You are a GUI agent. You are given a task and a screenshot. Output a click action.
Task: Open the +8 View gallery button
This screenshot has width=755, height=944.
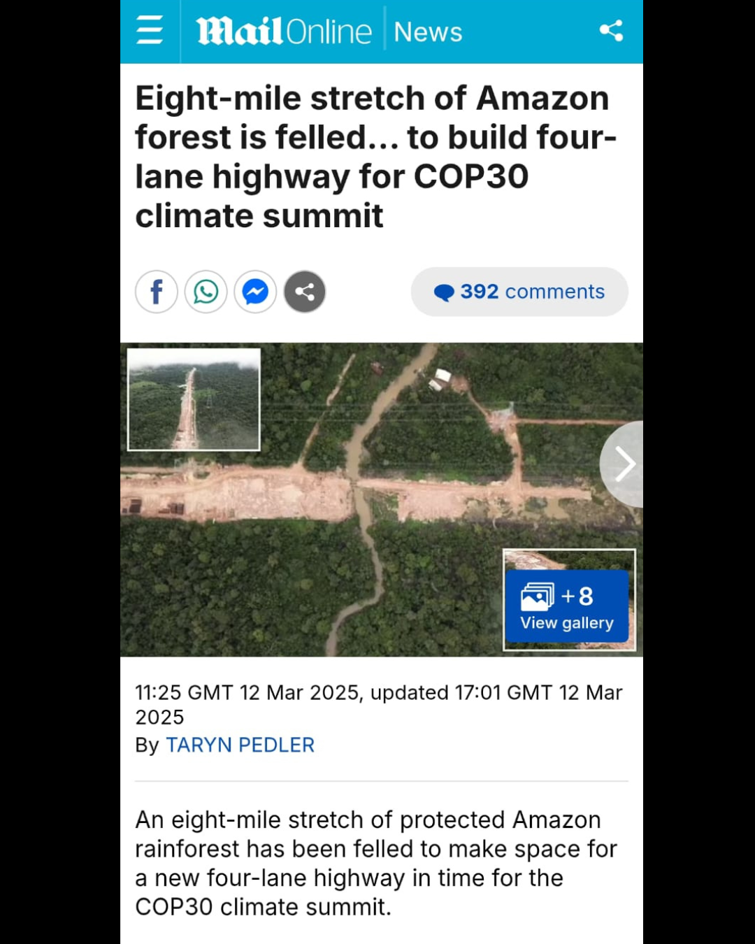567,606
